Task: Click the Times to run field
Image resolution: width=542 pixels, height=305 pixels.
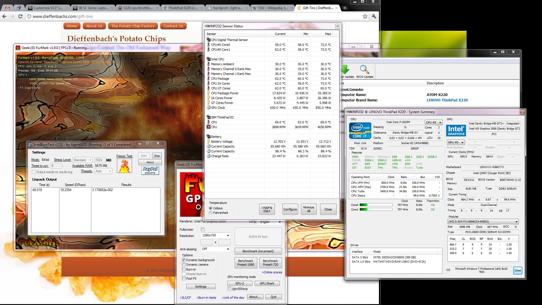Action: click(x=56, y=166)
